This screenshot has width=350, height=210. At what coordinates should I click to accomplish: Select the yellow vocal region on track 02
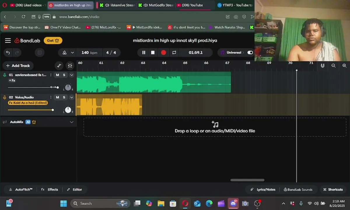tap(109, 105)
